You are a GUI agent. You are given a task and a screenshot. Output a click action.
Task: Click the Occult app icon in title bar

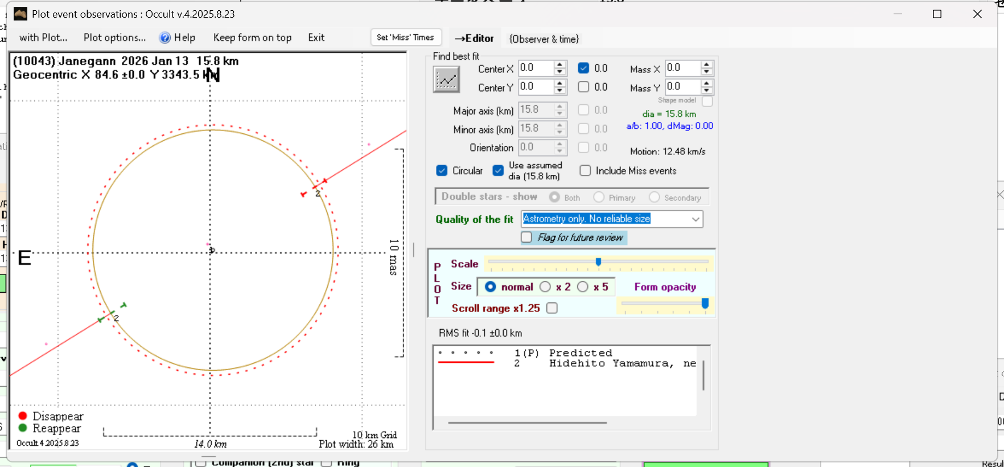coord(20,14)
